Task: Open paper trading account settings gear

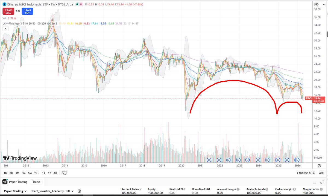Action: click(80, 191)
